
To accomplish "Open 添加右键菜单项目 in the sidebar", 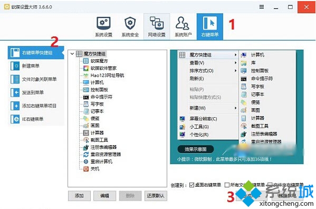I will (x=36, y=106).
